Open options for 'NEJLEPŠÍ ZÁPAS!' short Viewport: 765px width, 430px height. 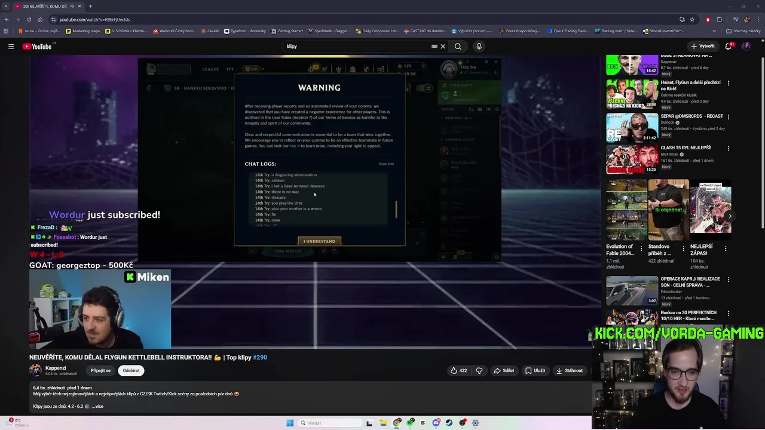point(726,248)
